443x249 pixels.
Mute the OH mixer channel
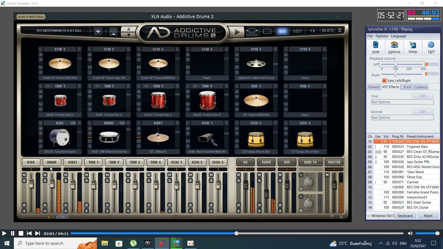point(238,175)
